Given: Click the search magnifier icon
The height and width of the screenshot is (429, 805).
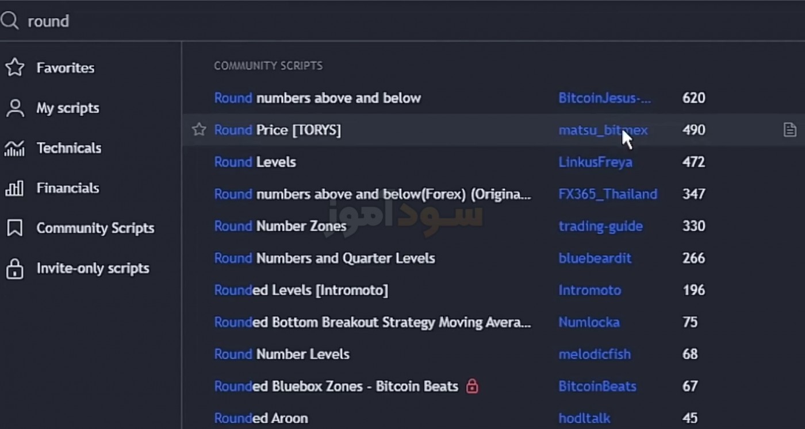Looking at the screenshot, I should [10, 21].
